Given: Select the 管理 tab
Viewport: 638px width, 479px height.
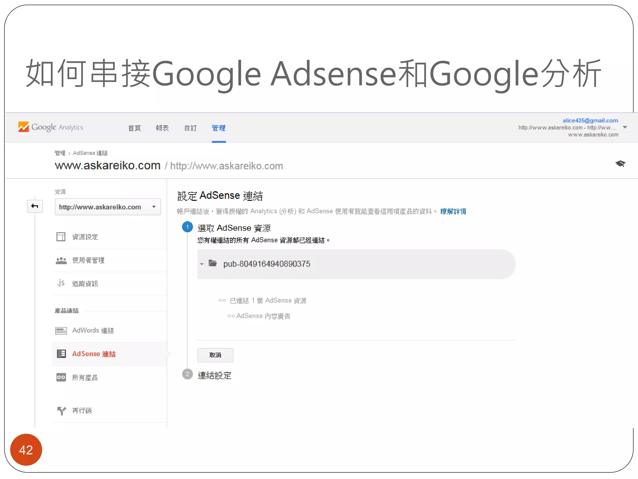Looking at the screenshot, I should point(219,128).
